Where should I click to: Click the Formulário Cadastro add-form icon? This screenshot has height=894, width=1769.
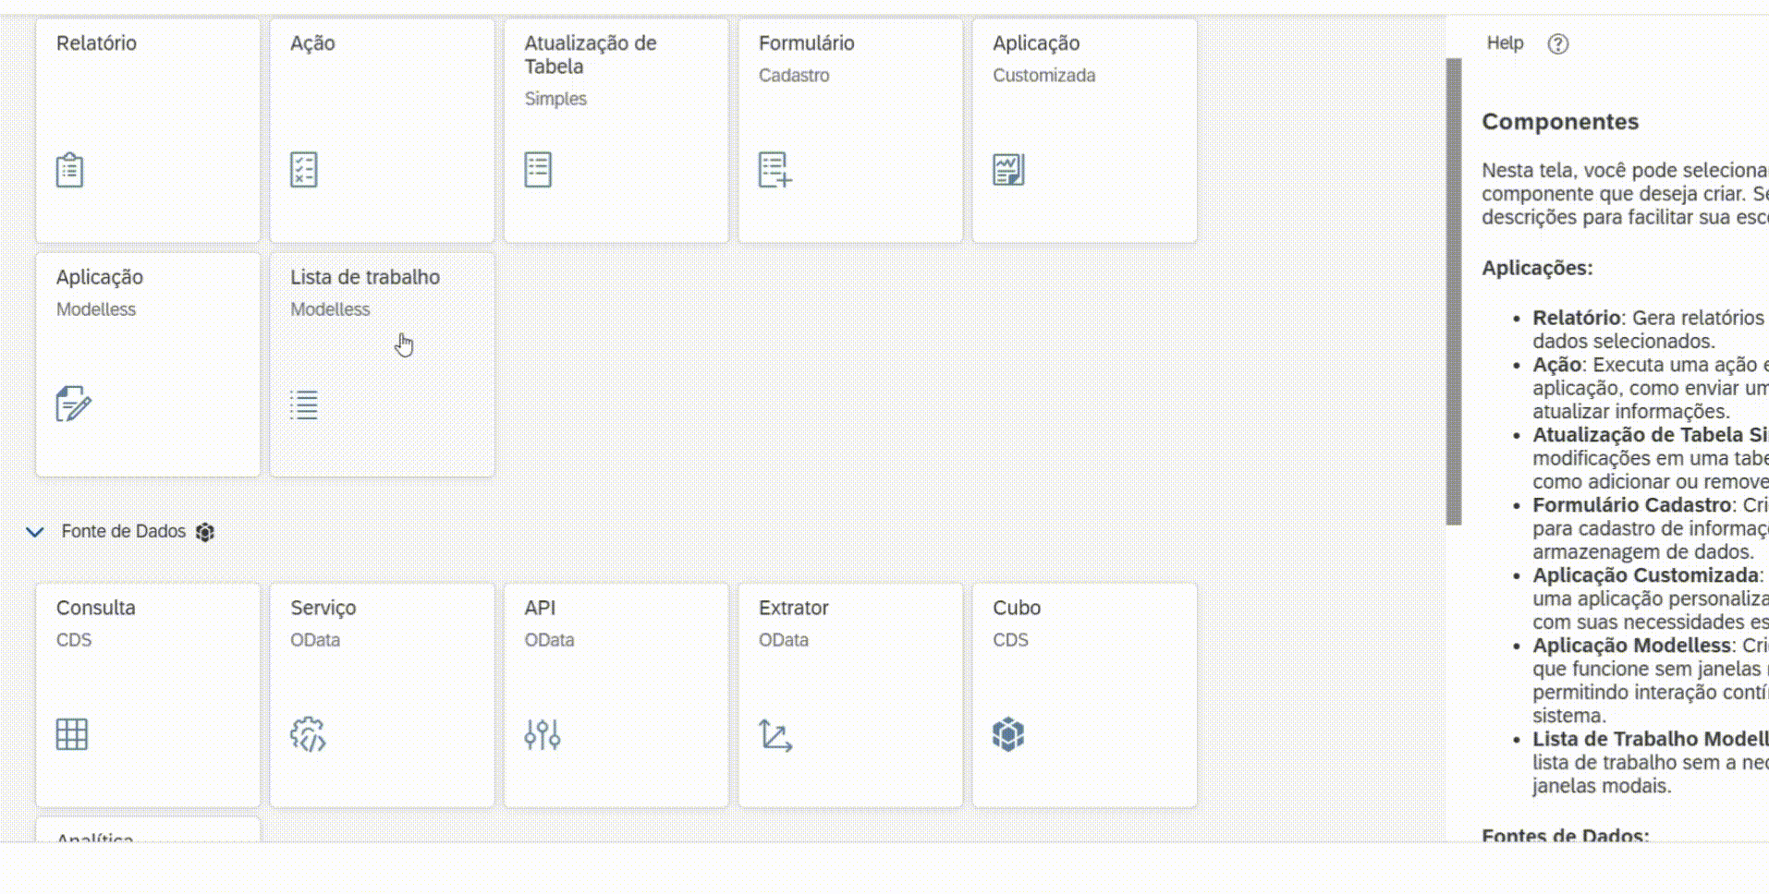click(775, 170)
